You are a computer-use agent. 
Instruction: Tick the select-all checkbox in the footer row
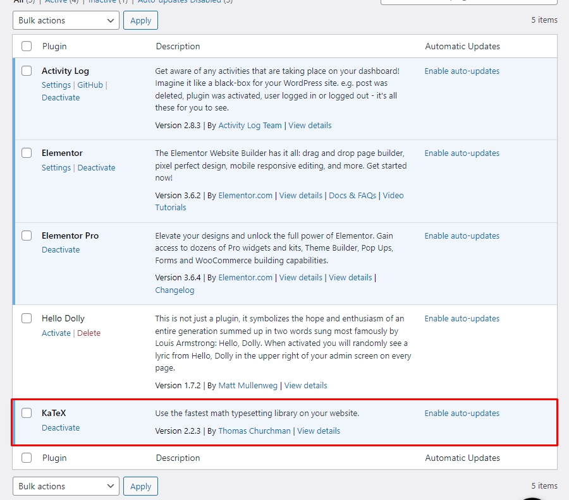27,458
